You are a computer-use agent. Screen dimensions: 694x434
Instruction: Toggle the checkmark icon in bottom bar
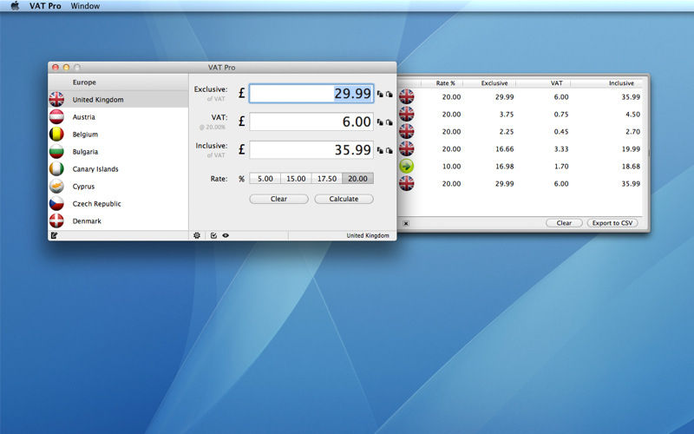(213, 235)
